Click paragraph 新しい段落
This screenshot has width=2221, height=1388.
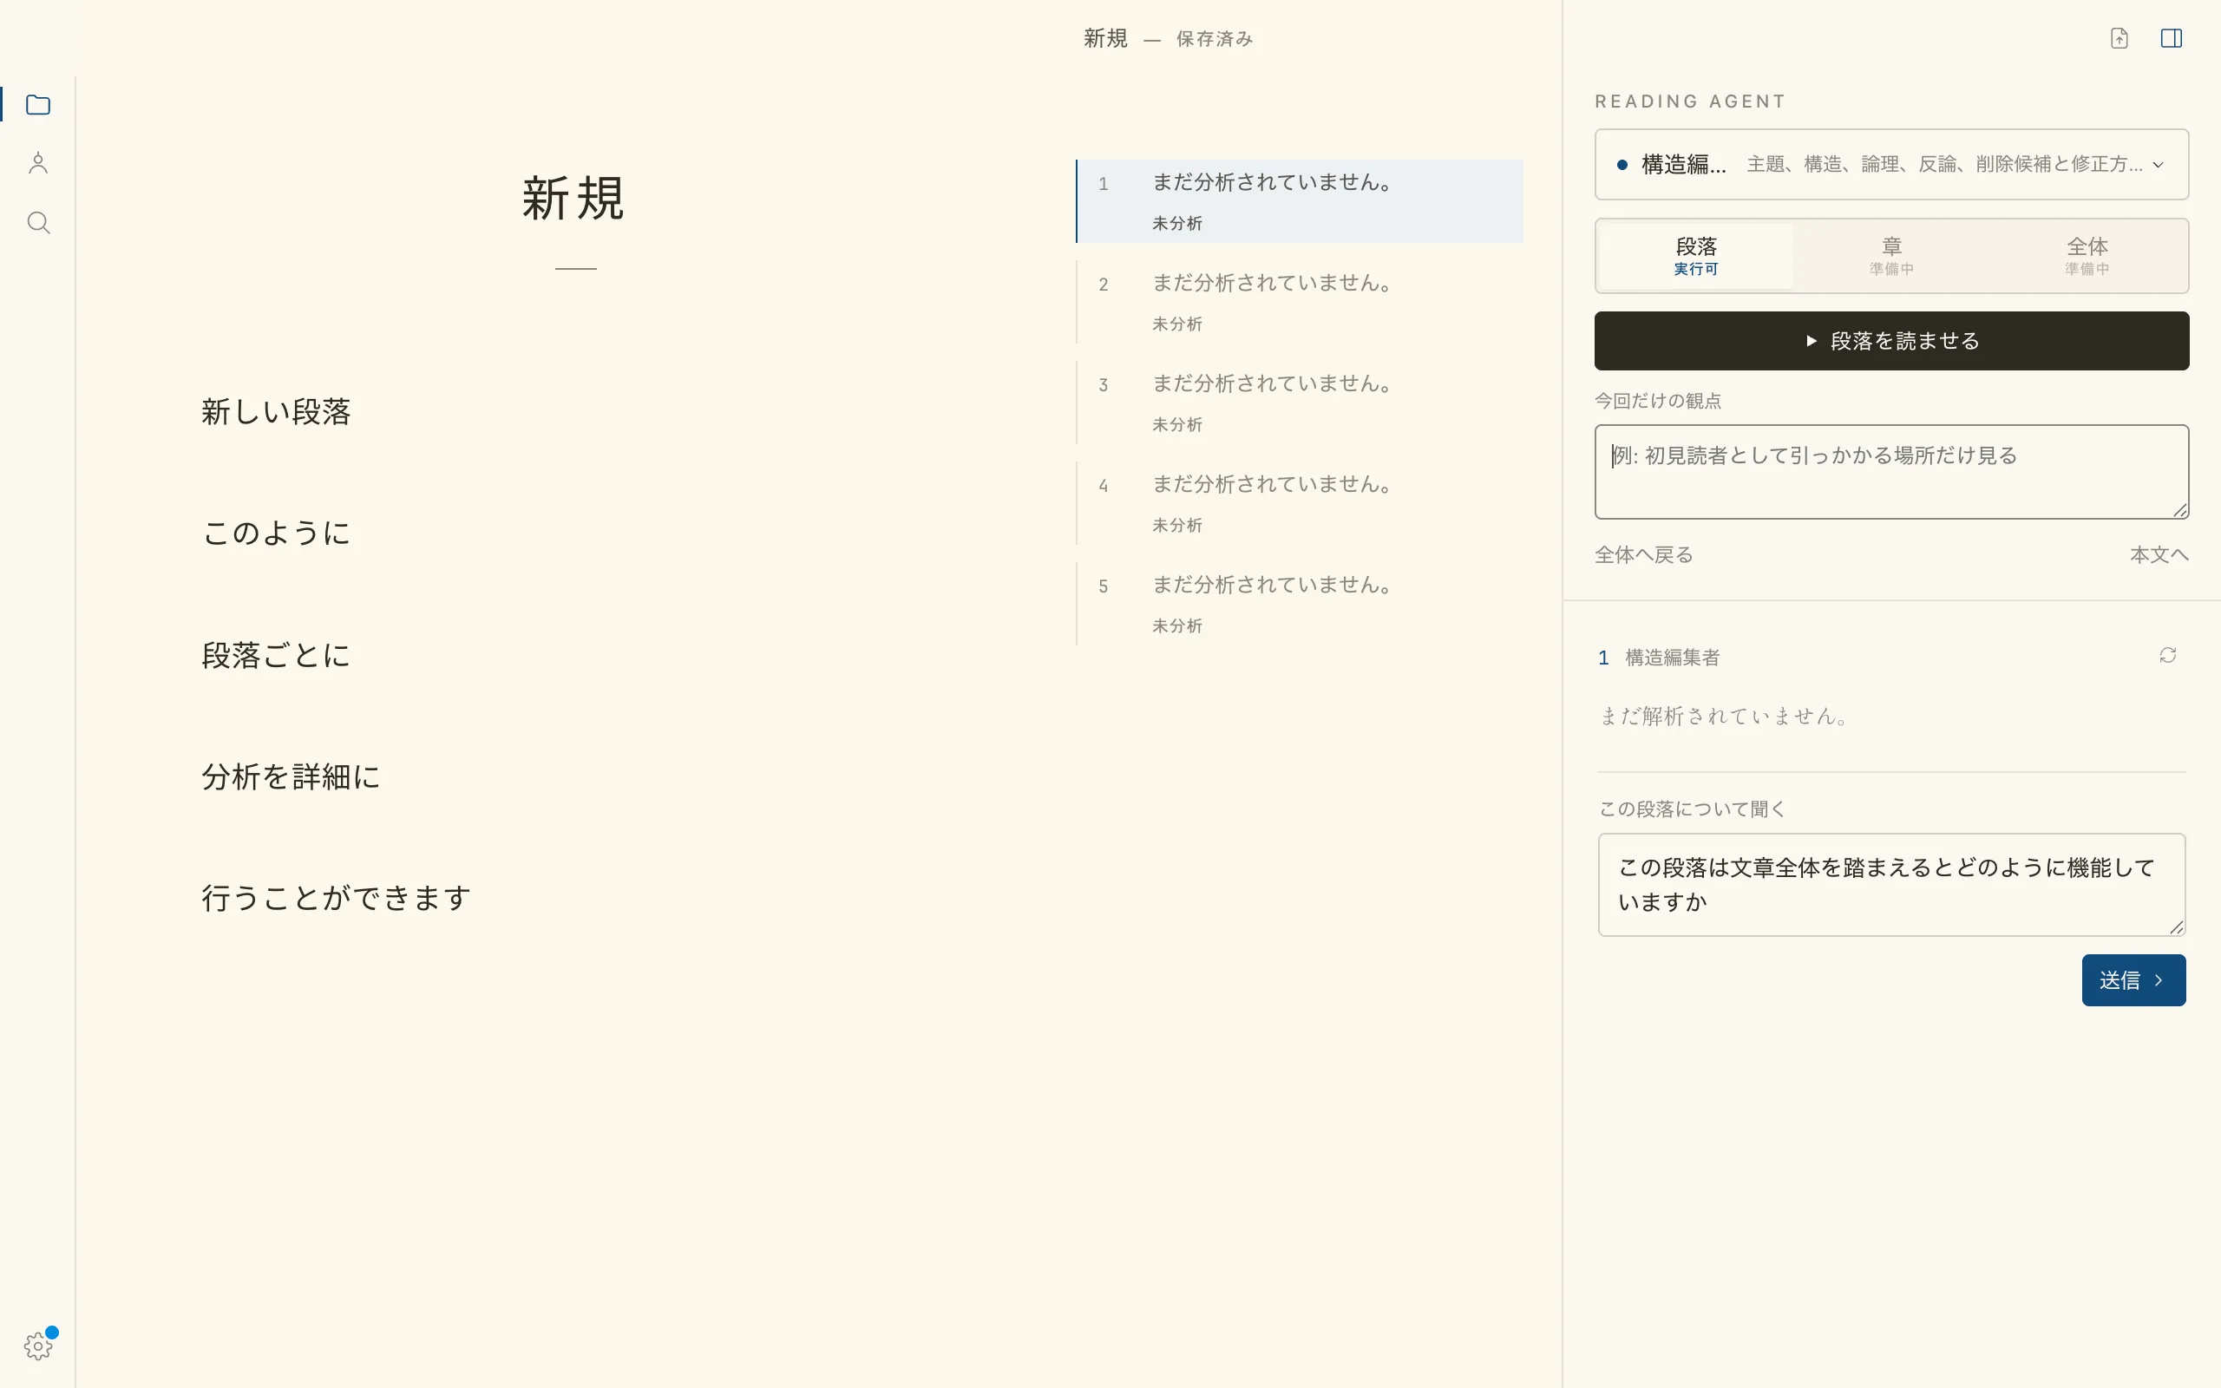pyautogui.click(x=276, y=411)
